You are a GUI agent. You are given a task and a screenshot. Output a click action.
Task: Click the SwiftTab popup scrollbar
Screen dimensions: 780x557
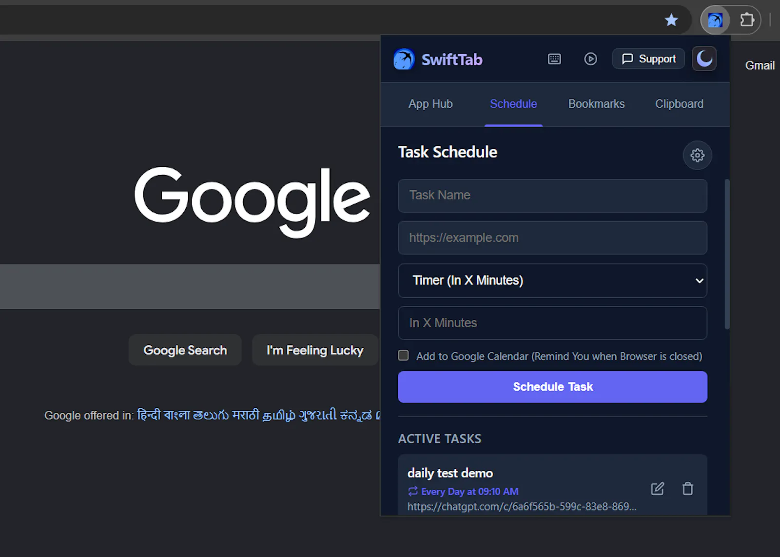727,254
